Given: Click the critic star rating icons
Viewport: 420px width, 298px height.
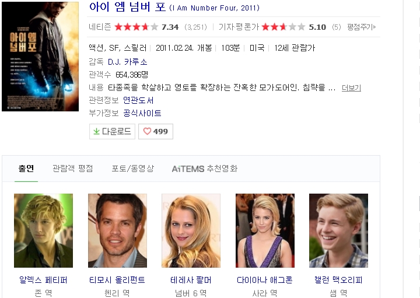Looking at the screenshot, I should (x=283, y=27).
